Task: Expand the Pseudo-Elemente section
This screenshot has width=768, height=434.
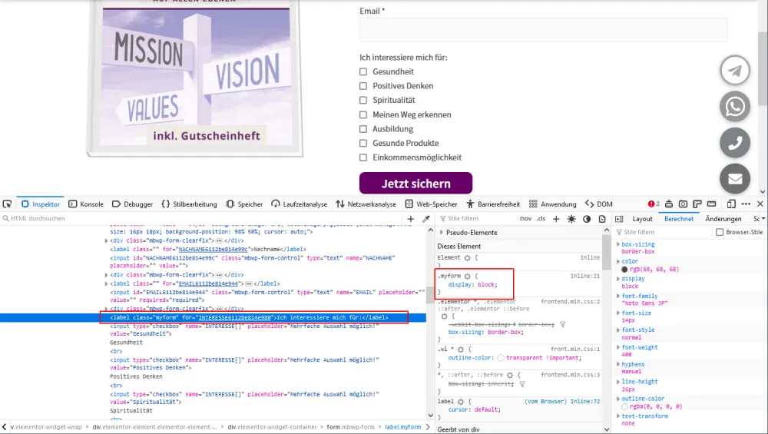Action: pos(442,233)
